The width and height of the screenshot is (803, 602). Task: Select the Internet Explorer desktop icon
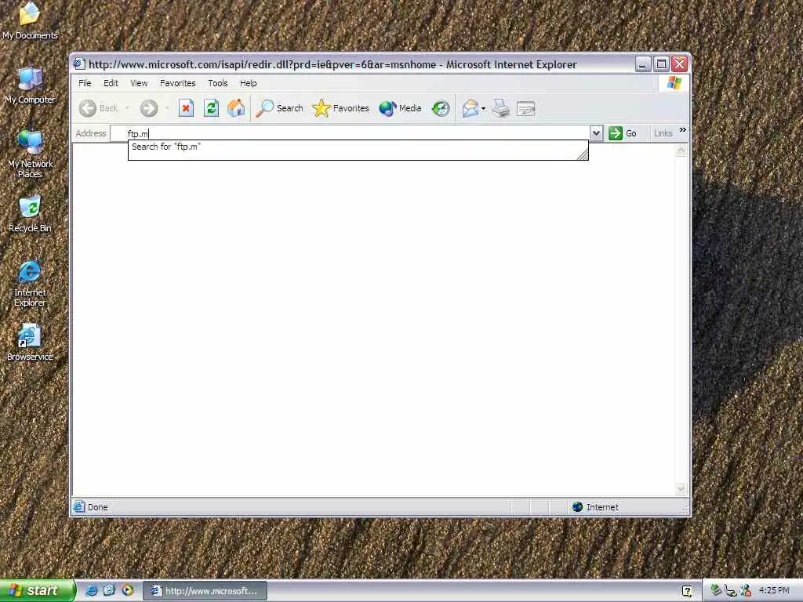tap(30, 284)
